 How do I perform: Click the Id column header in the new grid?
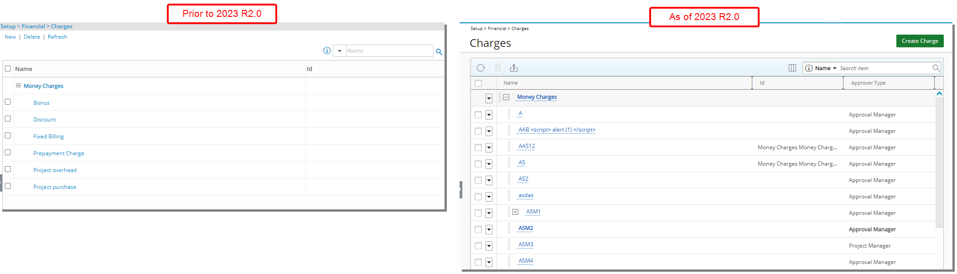point(797,83)
